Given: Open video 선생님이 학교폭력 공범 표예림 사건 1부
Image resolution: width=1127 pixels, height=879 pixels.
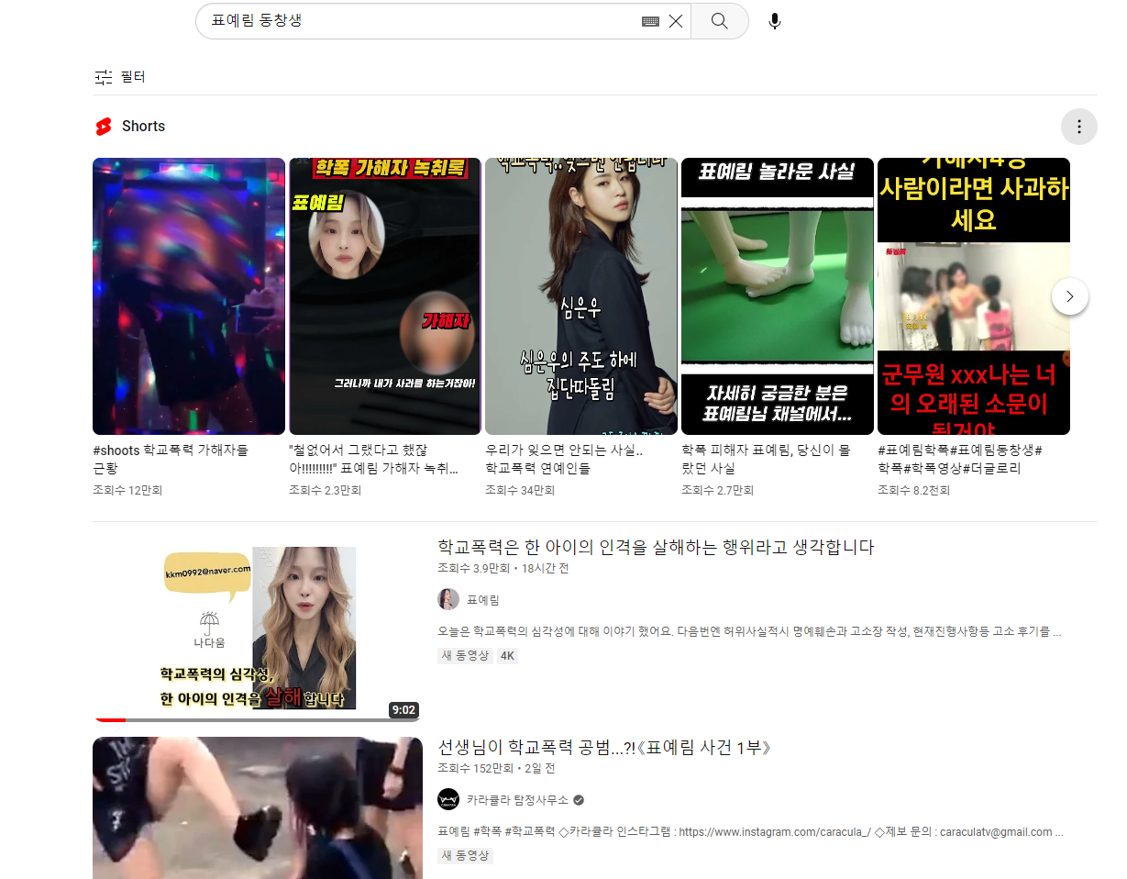Looking at the screenshot, I should (x=604, y=748).
